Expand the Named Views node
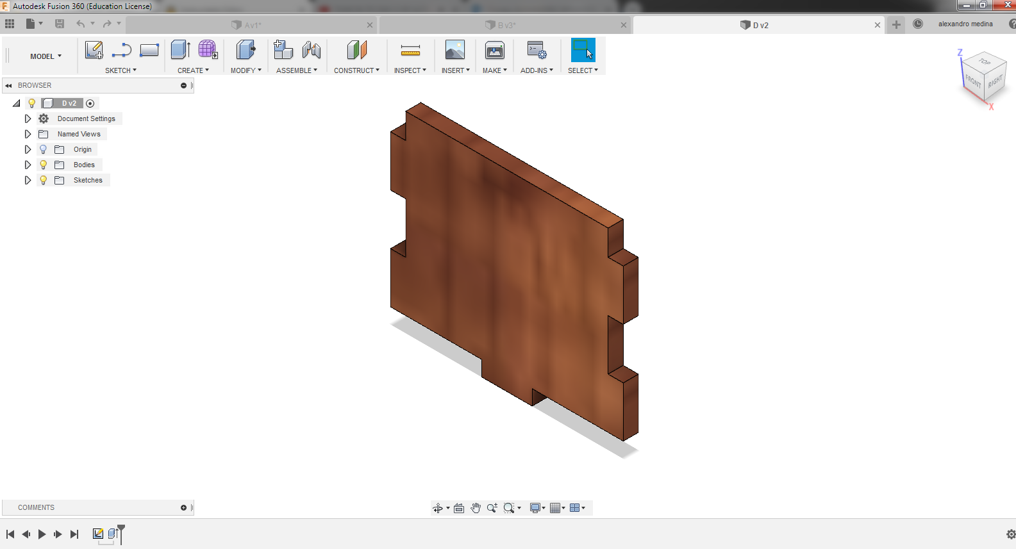 pyautogui.click(x=28, y=134)
